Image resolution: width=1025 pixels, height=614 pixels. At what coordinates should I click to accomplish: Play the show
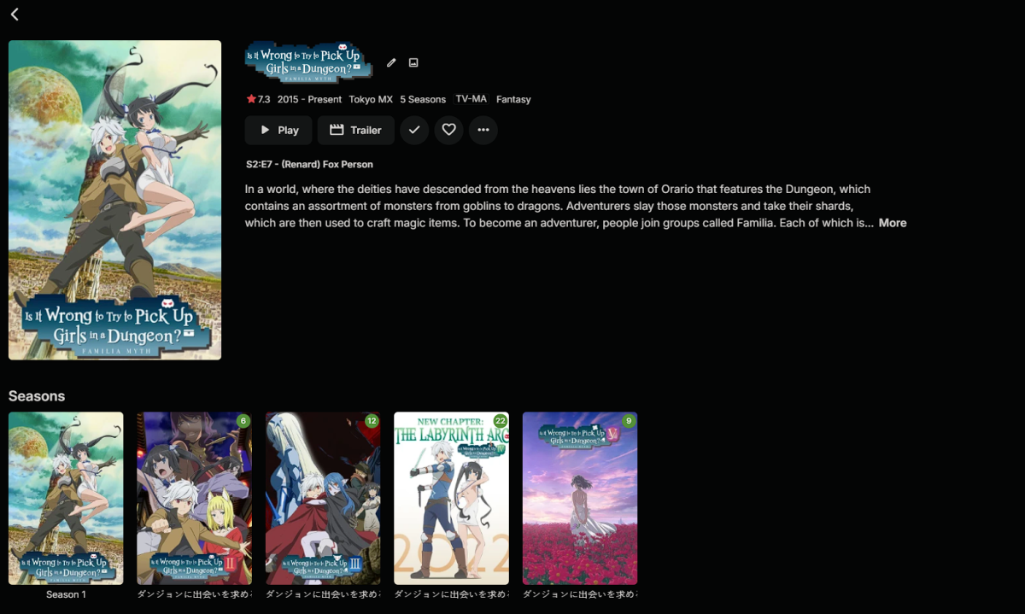(278, 131)
